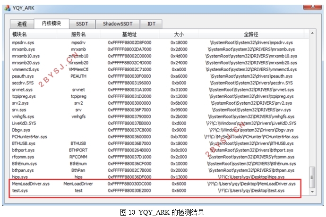This screenshot has height=217, width=326.
Task: Sort by 大小 column header
Action: (x=179, y=34)
